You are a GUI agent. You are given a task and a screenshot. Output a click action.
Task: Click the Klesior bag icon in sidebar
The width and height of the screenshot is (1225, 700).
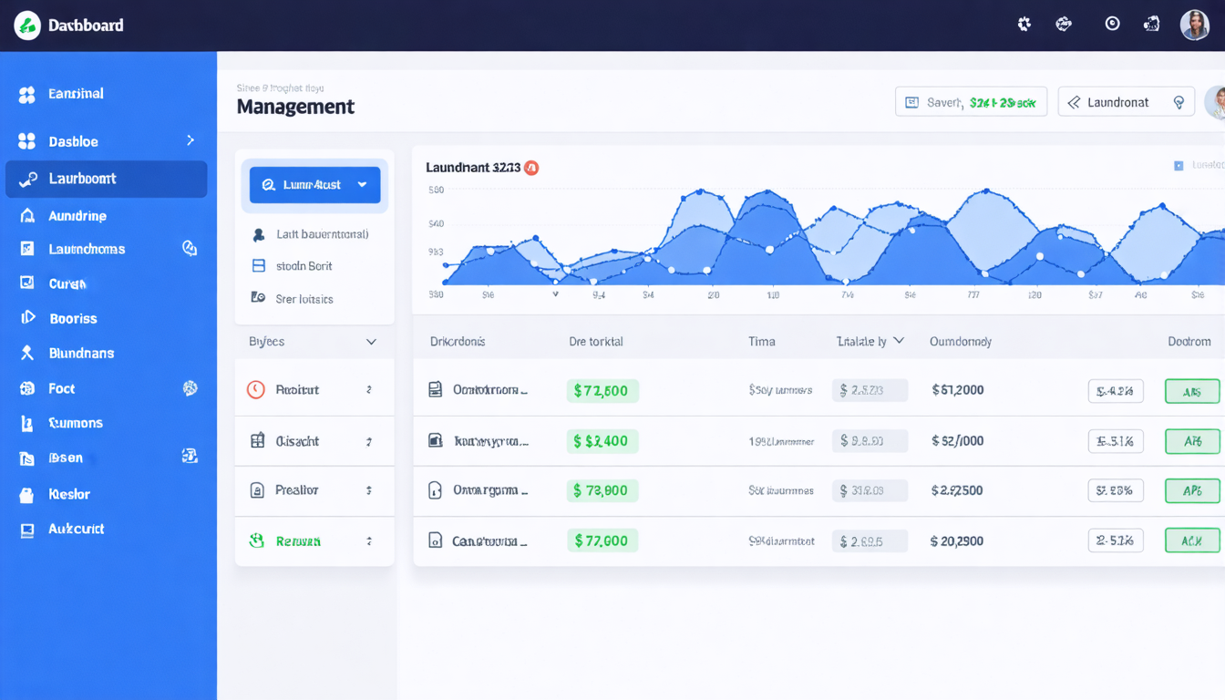[27, 495]
